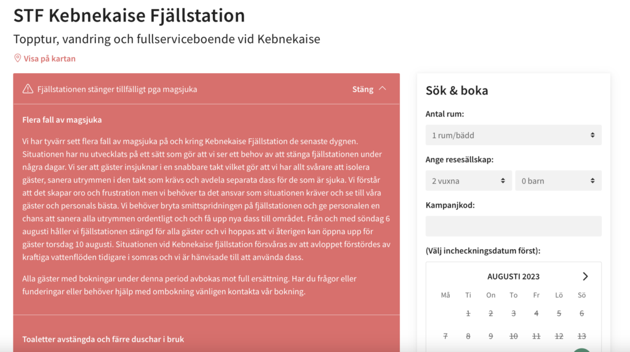Open the Visa på kartan link
The image size is (630, 352).
(49, 58)
